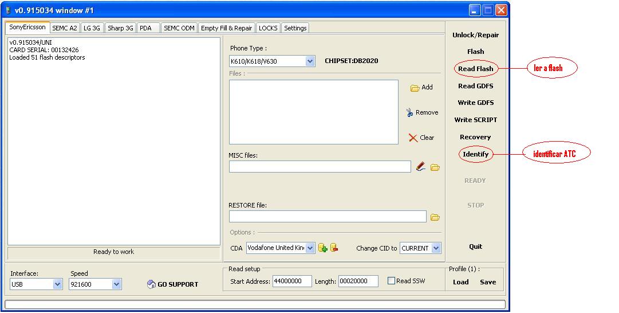Image resolution: width=619 pixels, height=313 pixels.
Task: Click the Identify button
Action: click(x=475, y=154)
